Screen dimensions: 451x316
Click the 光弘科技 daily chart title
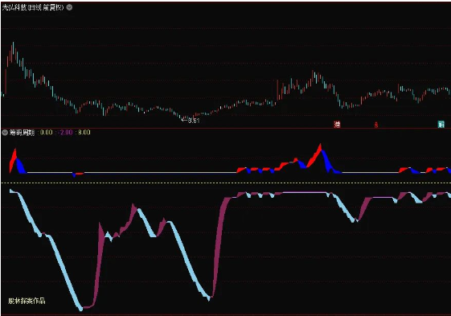click(x=33, y=7)
